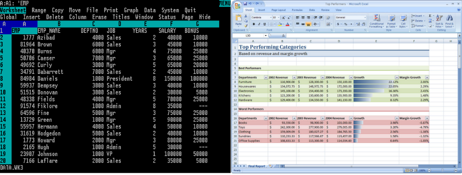
Task: Open Name Box dropdown next to L30
Action: point(266,35)
